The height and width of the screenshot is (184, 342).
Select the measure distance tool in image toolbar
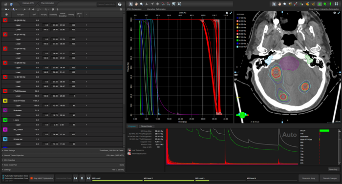[296, 4]
